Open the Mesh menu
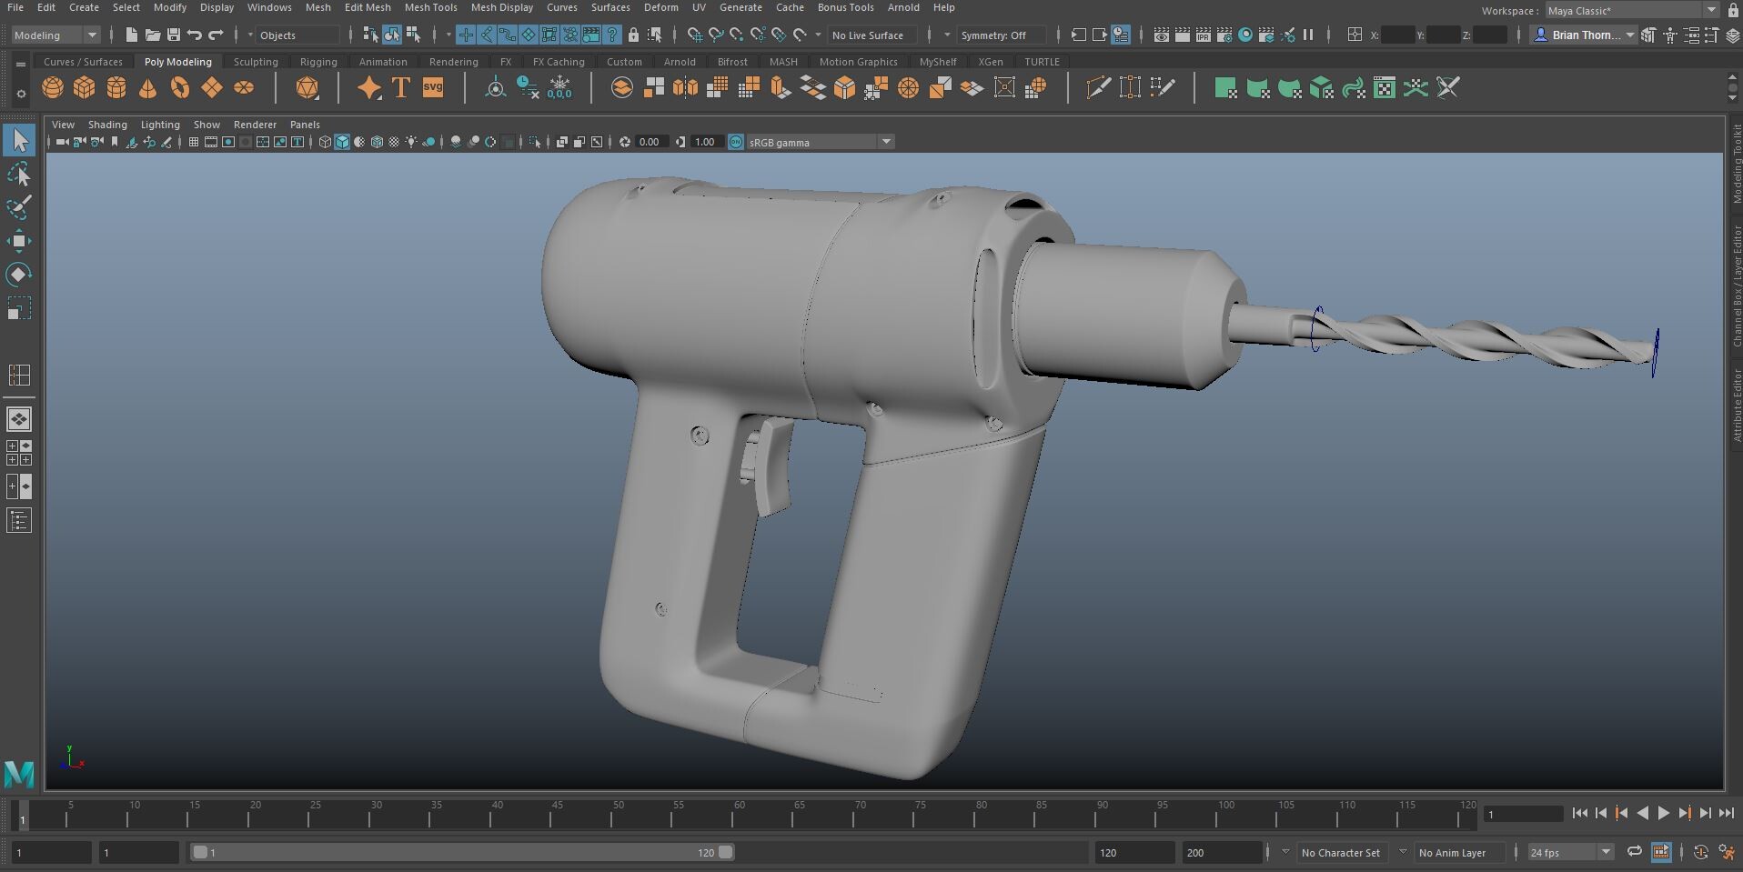The width and height of the screenshot is (1743, 872). click(318, 7)
